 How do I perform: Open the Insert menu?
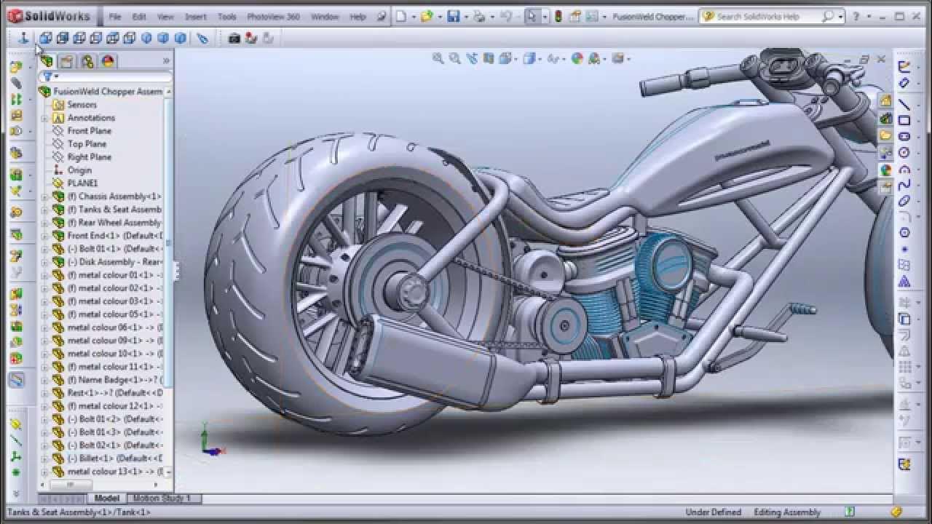point(195,16)
